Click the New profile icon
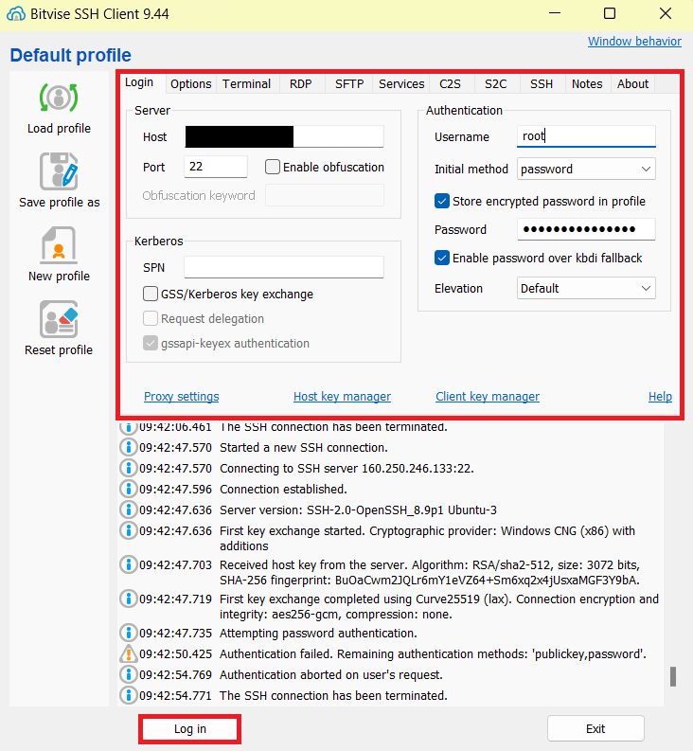693x751 pixels. [x=59, y=246]
